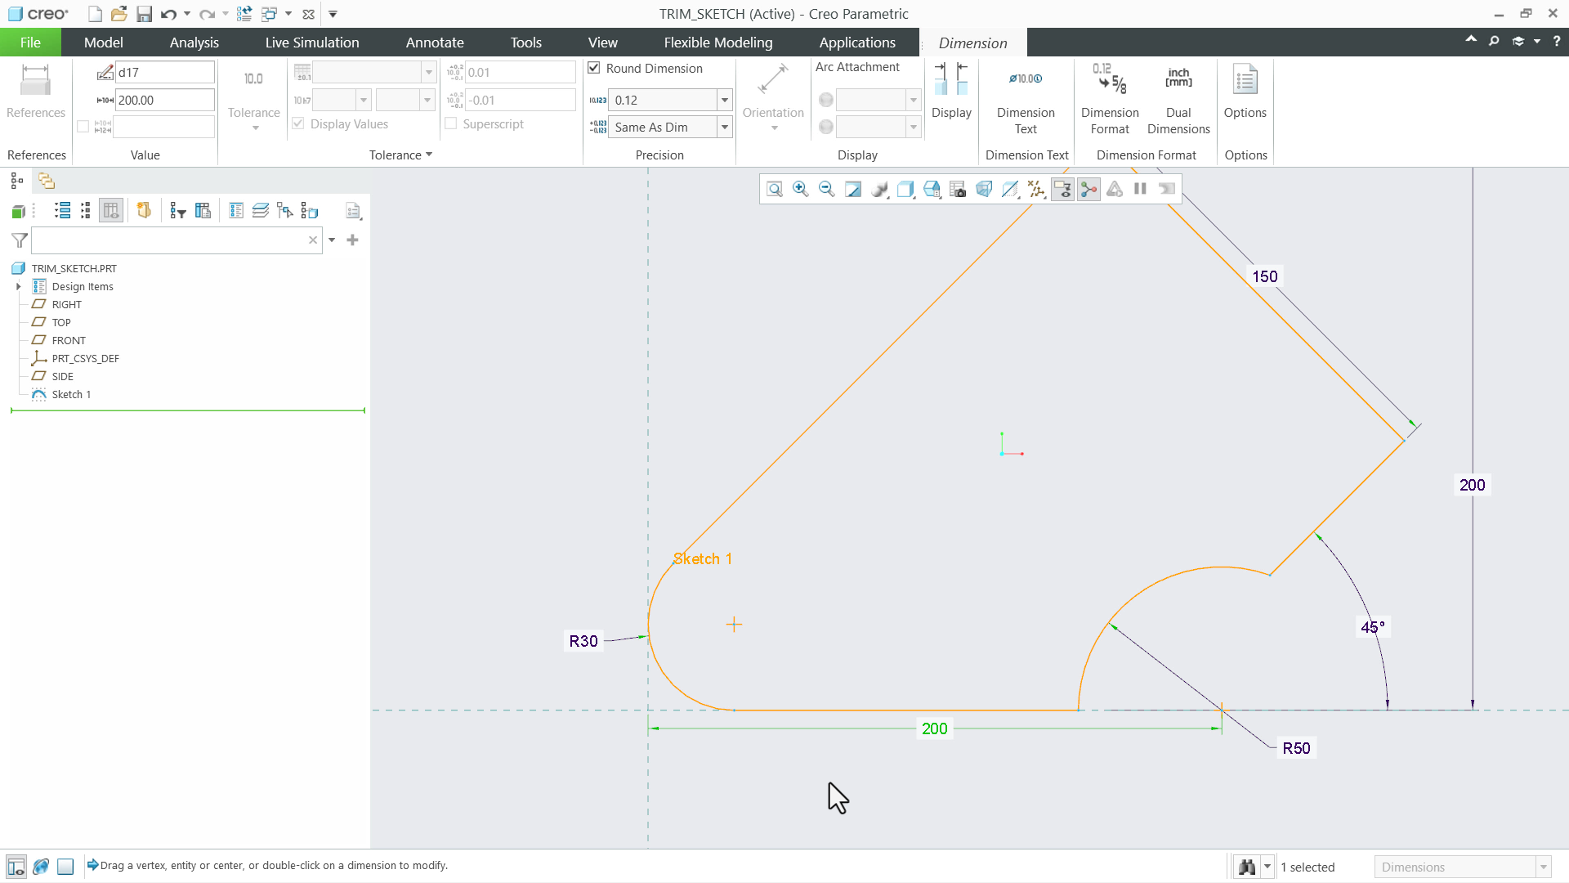Viewport: 1569px width, 883px height.
Task: Click the Collapse All icon in model tree toolbar
Action: (x=86, y=211)
